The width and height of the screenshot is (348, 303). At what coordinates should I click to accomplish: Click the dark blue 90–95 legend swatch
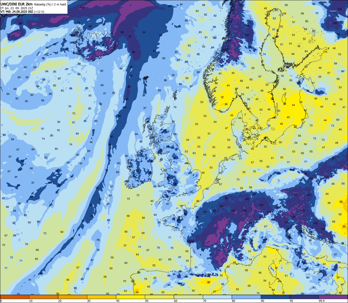pos(275,297)
